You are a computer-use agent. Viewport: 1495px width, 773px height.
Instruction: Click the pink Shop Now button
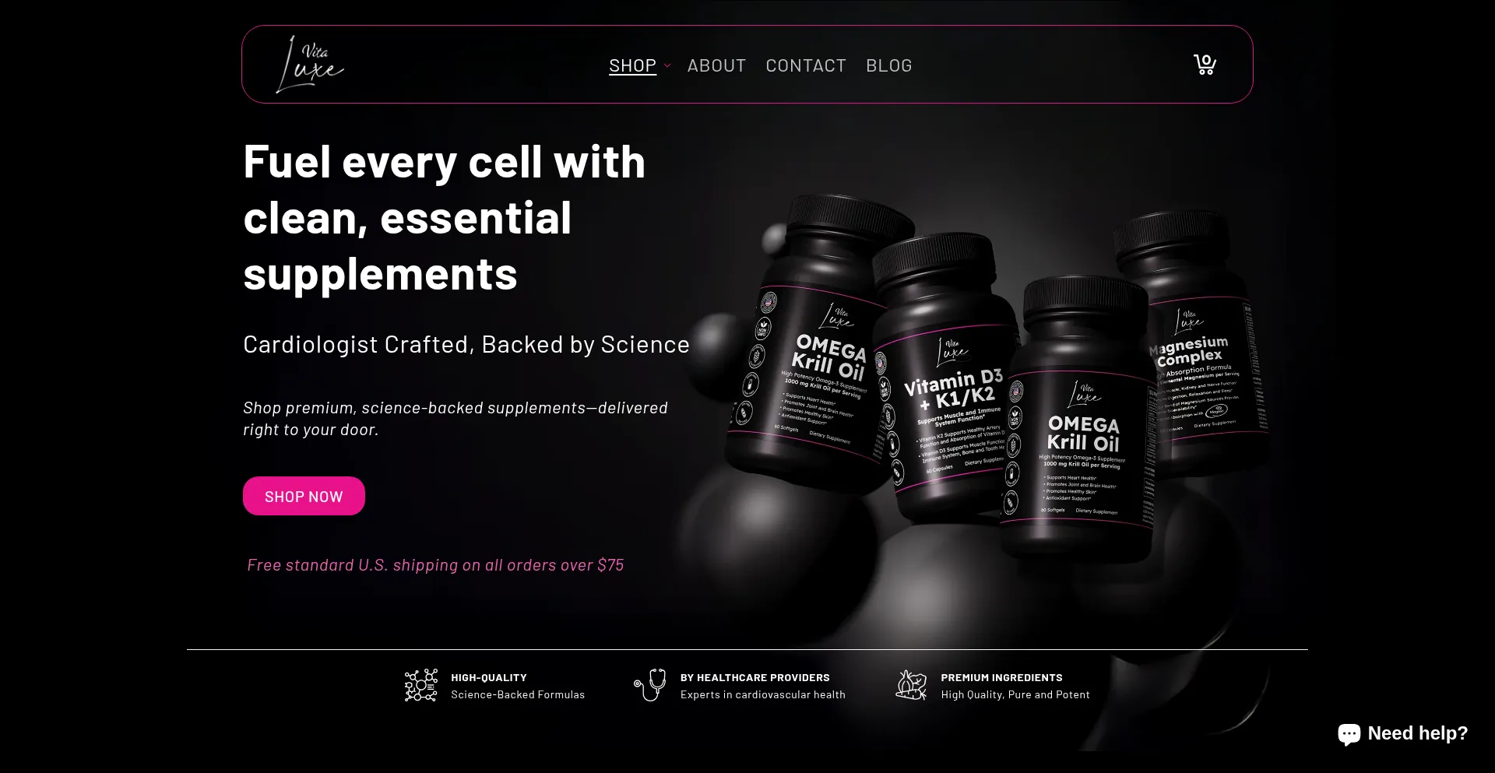coord(304,496)
